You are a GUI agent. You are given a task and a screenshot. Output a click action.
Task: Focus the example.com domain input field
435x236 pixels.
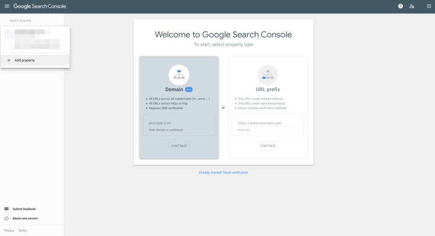tap(179, 123)
